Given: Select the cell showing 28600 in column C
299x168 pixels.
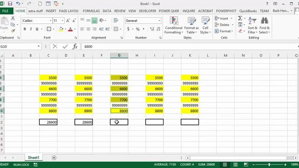Looking at the screenshot, I should pos(48,122).
